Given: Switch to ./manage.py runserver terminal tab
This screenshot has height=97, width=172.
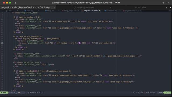Looking at the screenshot, I should (84, 7).
